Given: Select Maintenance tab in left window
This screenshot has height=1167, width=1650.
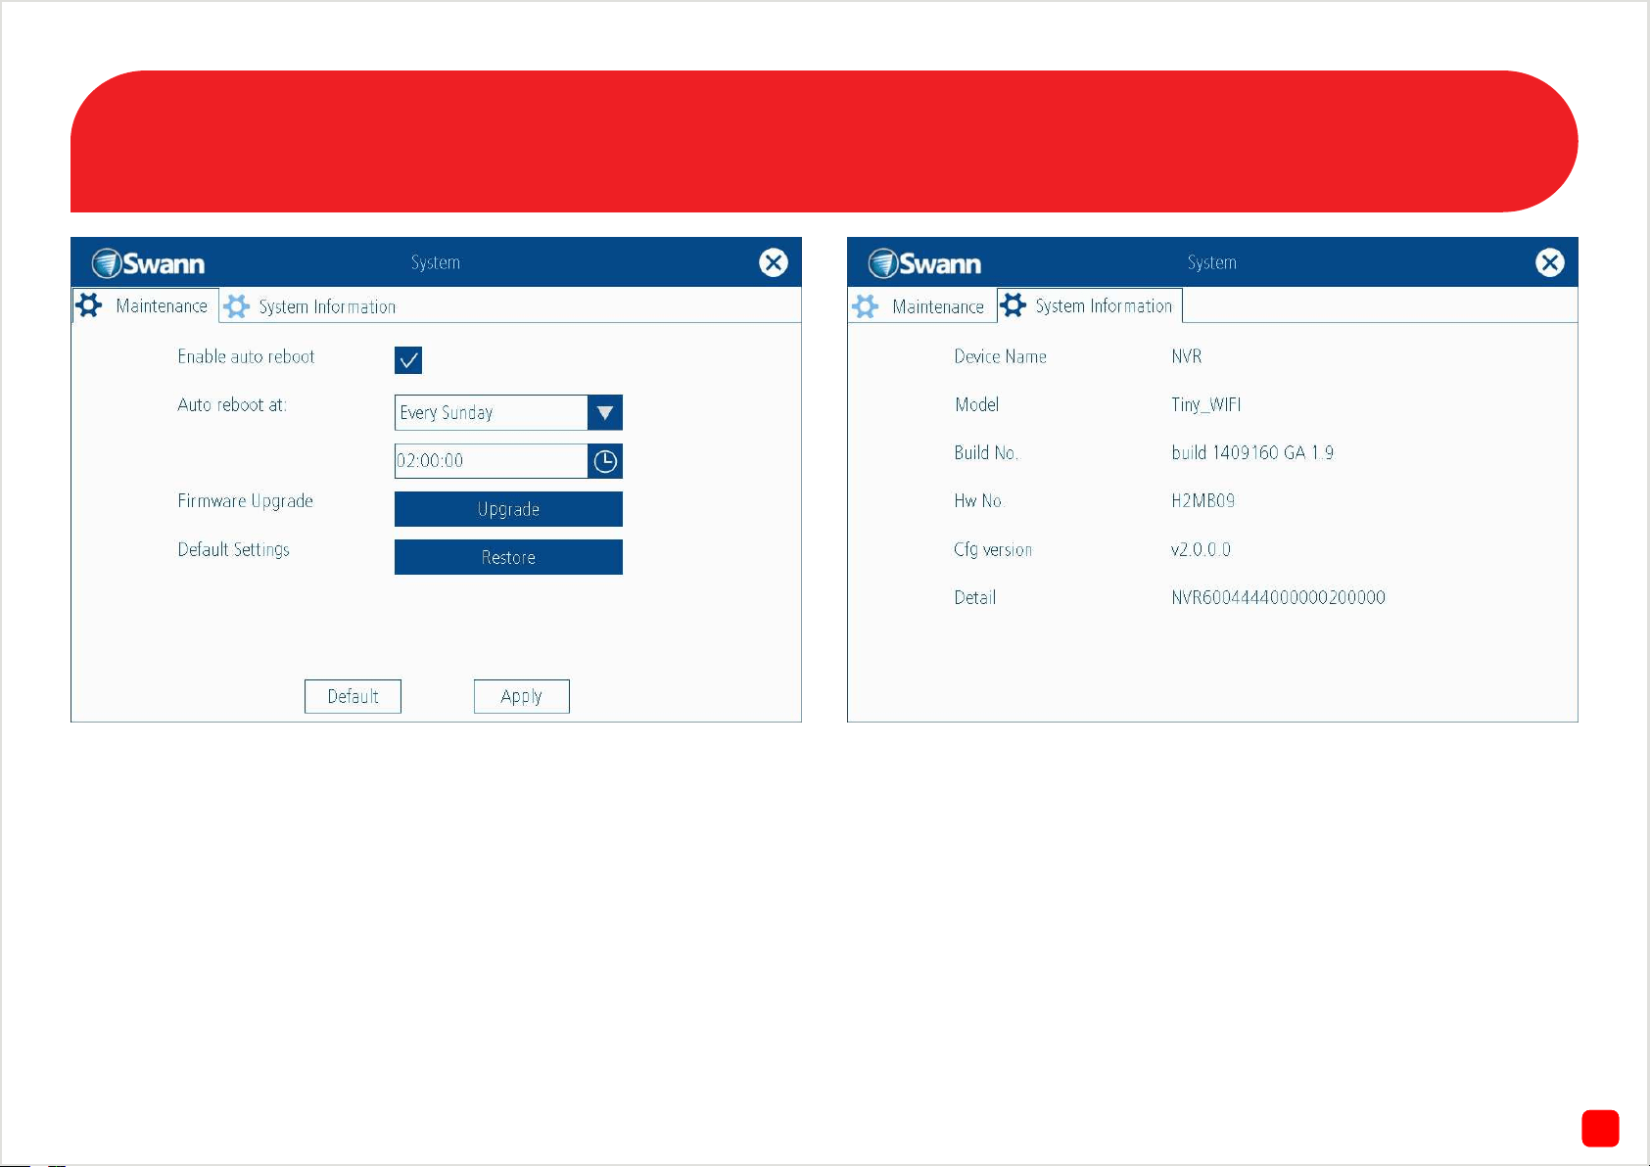Looking at the screenshot, I should (x=146, y=305).
